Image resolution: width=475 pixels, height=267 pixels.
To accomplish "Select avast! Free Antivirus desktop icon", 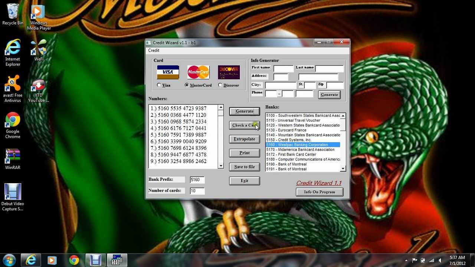I will click(x=13, y=89).
